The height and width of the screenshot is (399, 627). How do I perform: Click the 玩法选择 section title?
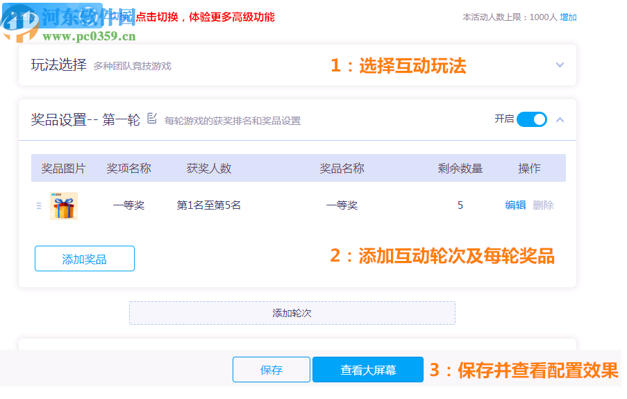pyautogui.click(x=59, y=65)
